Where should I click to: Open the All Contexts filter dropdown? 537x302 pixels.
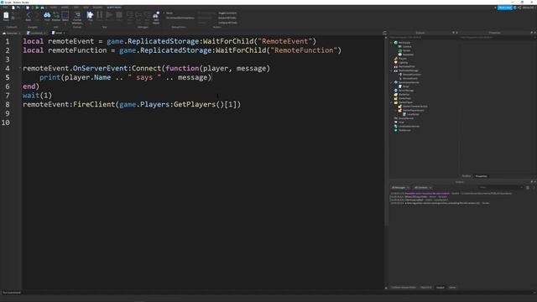423,188
